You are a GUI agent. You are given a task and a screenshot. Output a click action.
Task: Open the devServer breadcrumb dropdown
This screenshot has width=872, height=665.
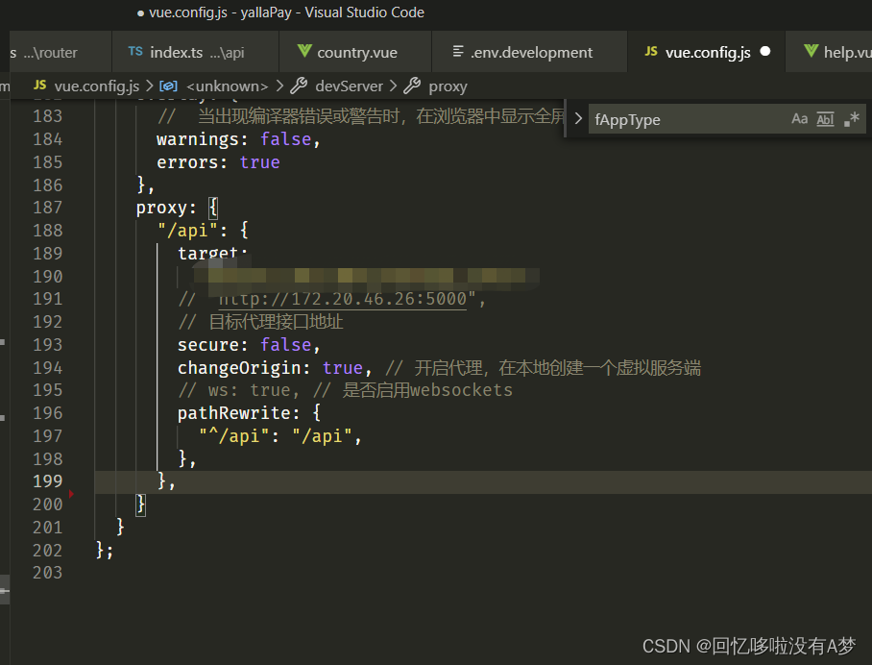(350, 86)
